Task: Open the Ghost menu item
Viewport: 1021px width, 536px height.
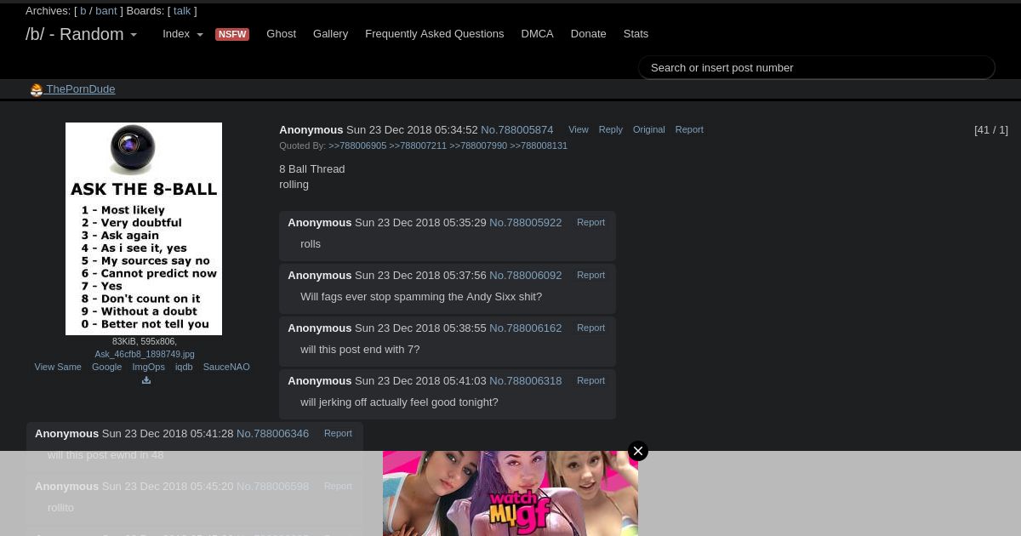Action: [282, 34]
